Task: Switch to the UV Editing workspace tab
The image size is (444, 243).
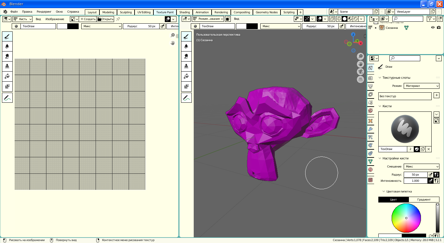Action: pos(144,12)
